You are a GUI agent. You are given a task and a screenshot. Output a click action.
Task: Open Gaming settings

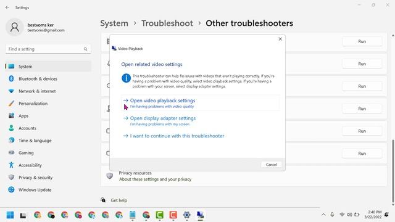tap(48, 153)
